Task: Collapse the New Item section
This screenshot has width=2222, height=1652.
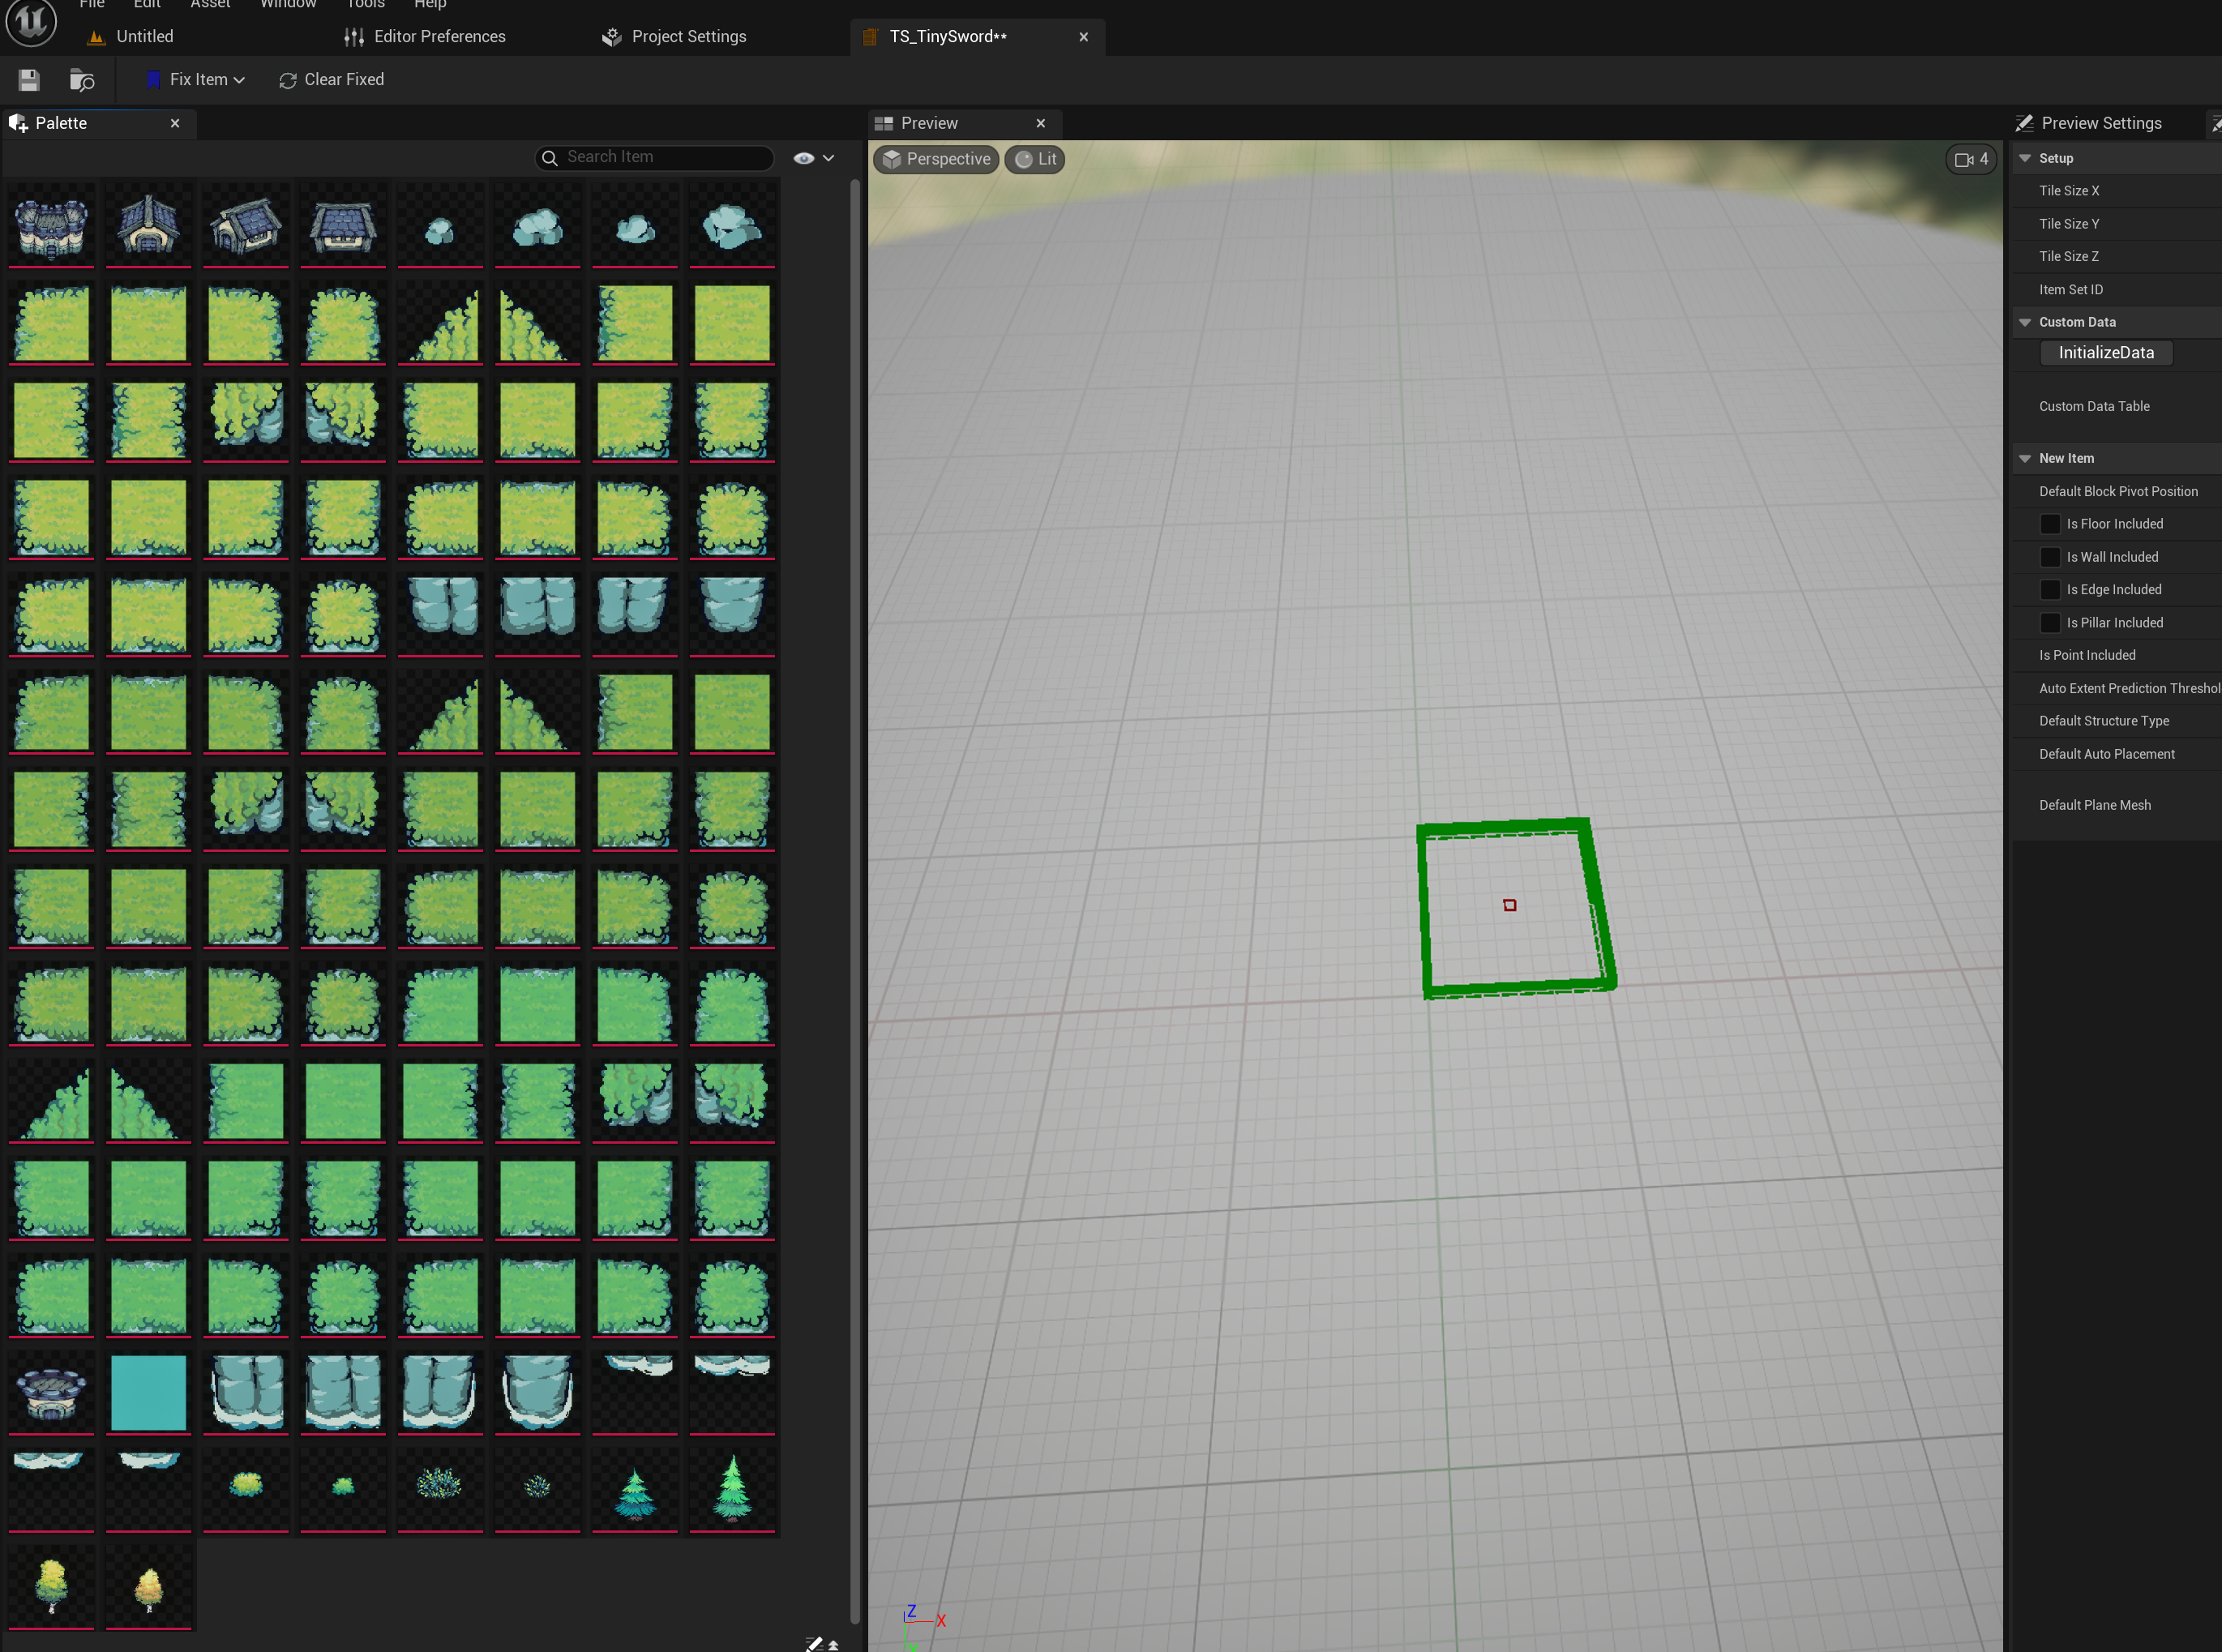Action: pyautogui.click(x=2025, y=458)
